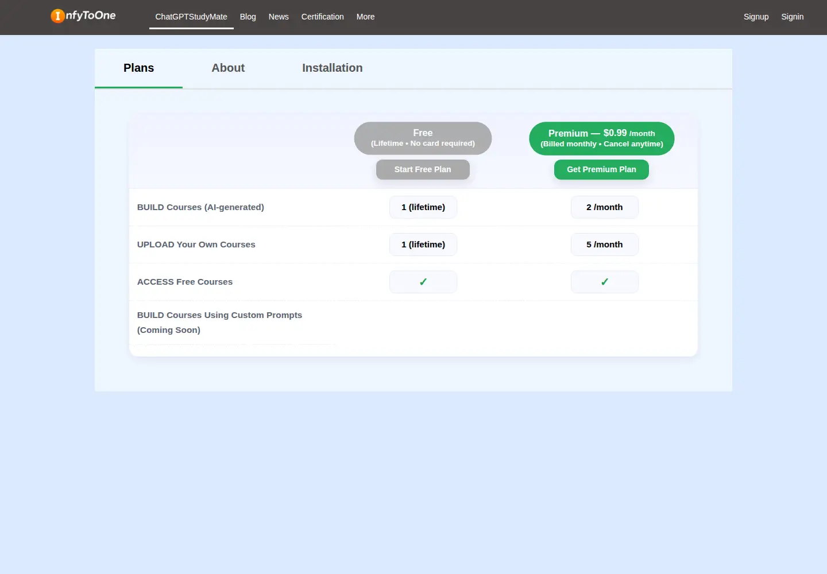
Task: Switch to the Plans tab
Action: click(x=138, y=68)
